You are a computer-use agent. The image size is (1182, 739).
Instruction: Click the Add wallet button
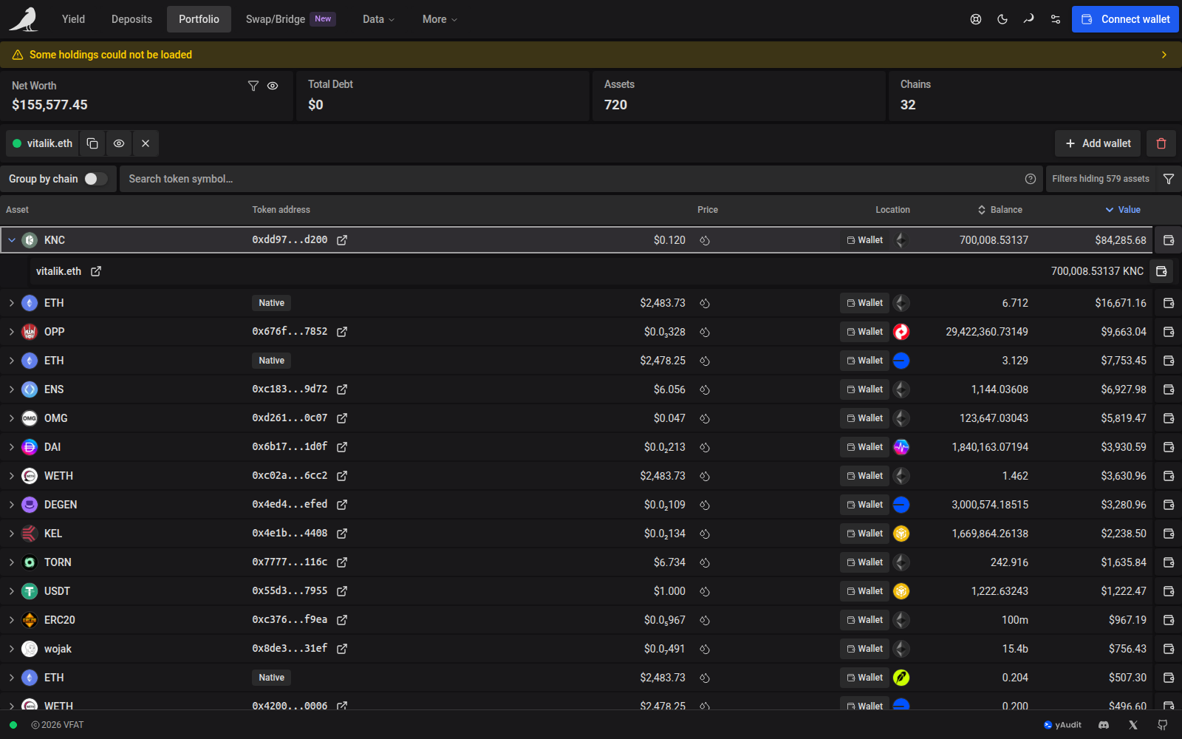pyautogui.click(x=1098, y=143)
